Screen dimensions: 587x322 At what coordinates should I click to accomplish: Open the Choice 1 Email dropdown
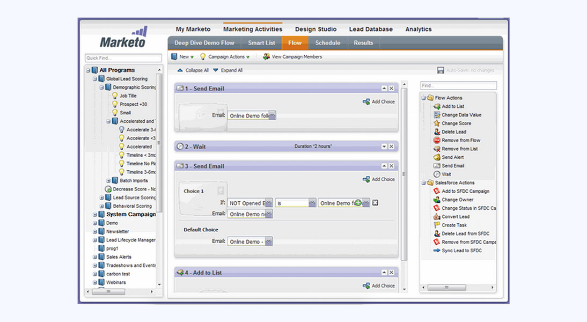pos(269,214)
